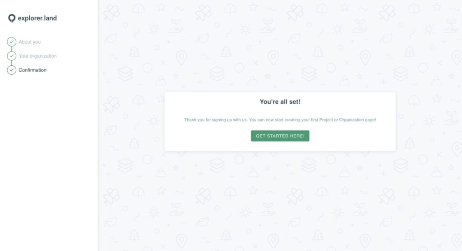Image resolution: width=462 pixels, height=251 pixels.
Task: Click the connector line below About you checkmark
Action: click(11, 49)
